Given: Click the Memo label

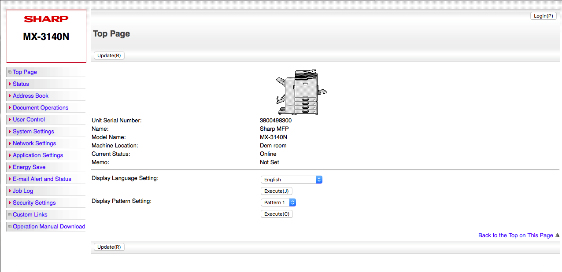Looking at the screenshot, I should (x=100, y=162).
